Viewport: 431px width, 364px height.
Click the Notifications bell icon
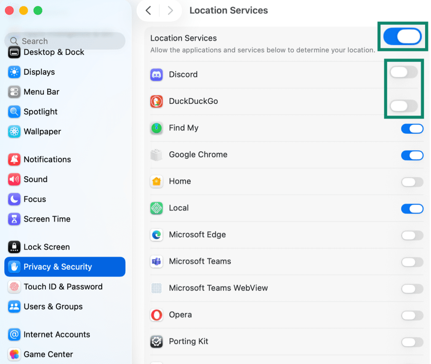point(14,159)
